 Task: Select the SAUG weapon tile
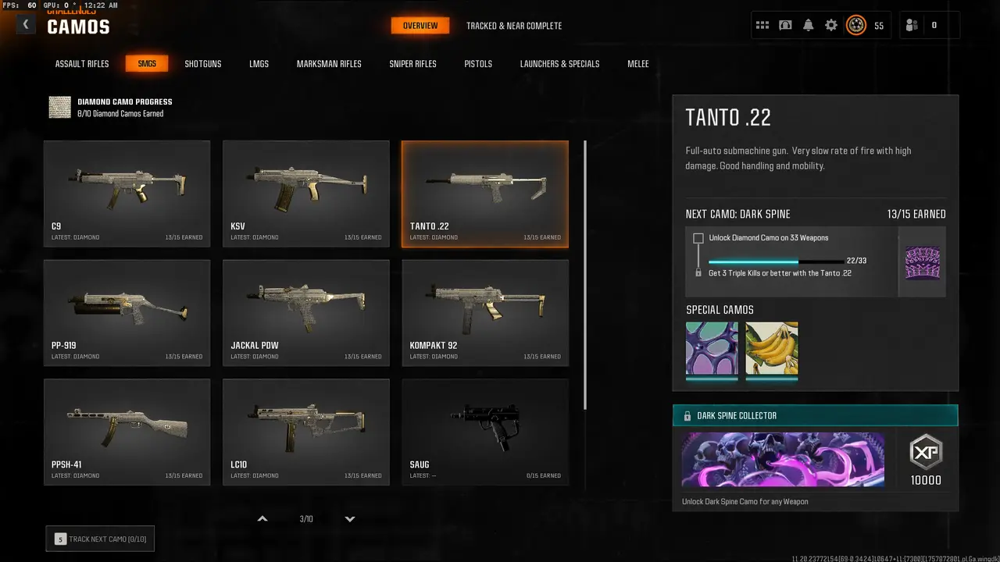point(485,432)
